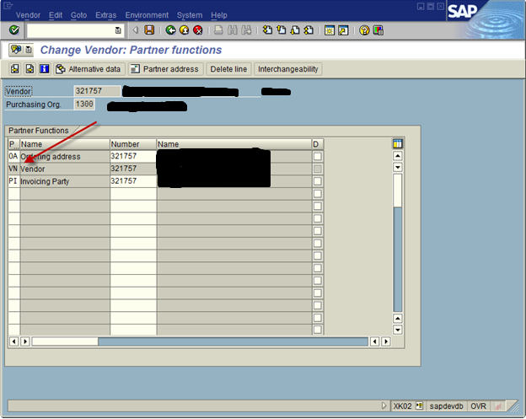Go to Last Page icon
Image resolution: width=526 pixels, height=419 pixels.
pyautogui.click(x=309, y=30)
